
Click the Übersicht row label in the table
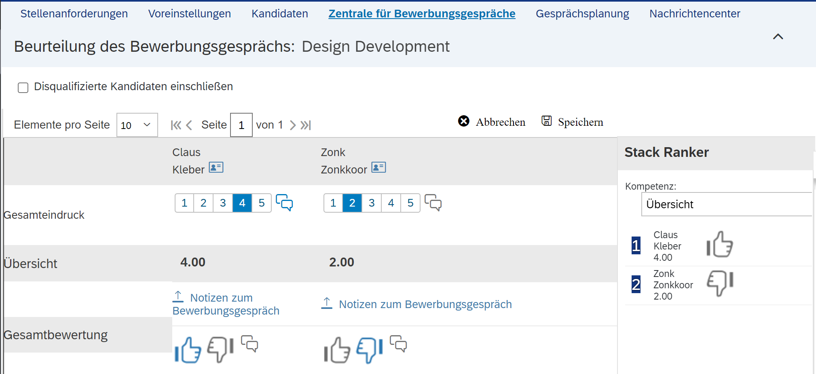click(30, 264)
